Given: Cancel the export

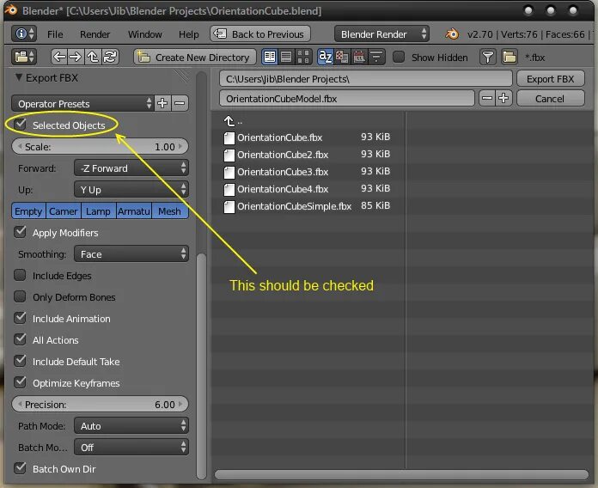Looking at the screenshot, I should pos(551,98).
